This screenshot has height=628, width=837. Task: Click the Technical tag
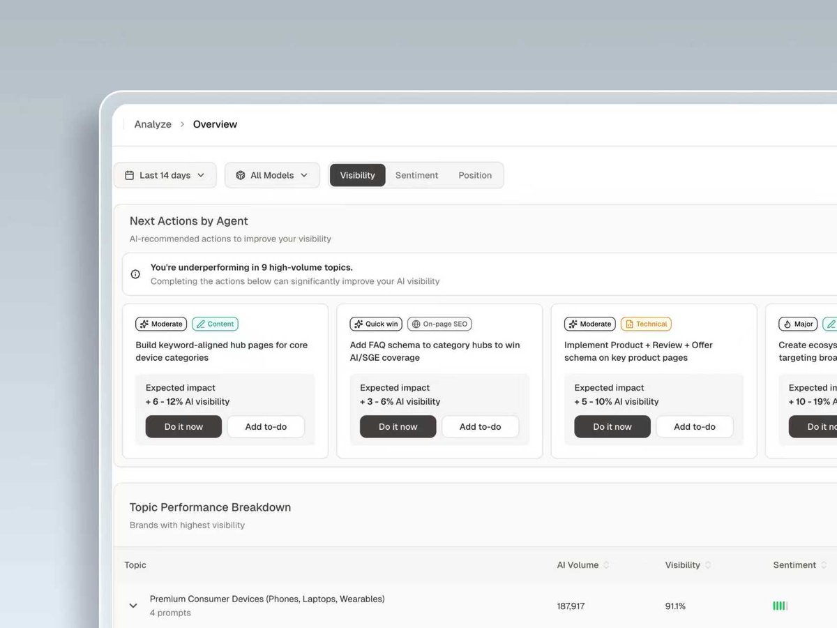point(647,324)
